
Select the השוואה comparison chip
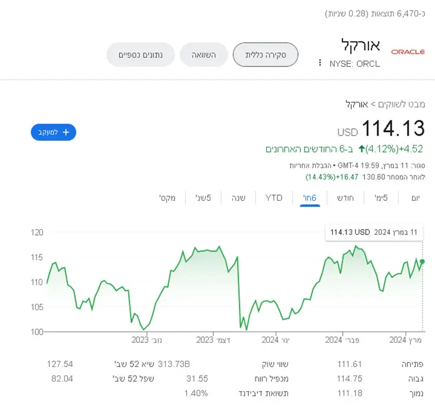click(x=204, y=55)
